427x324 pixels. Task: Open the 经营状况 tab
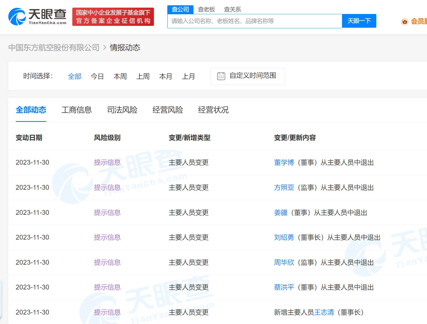(x=213, y=110)
